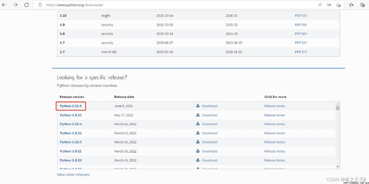Click the Download link for Python 3.10.3
This screenshot has height=184, width=369.
210,142
